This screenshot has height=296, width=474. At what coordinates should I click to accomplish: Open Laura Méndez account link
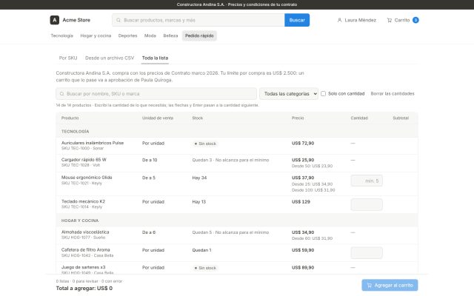point(357,20)
